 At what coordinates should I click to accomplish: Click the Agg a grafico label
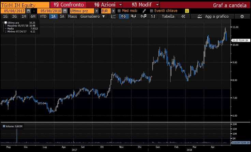tap(217, 16)
